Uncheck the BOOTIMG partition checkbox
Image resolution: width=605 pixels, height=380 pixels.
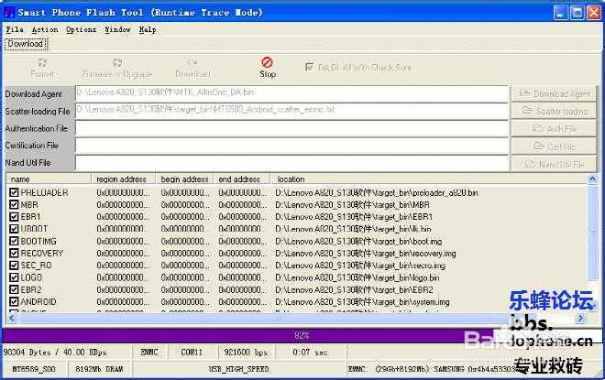click(x=14, y=241)
